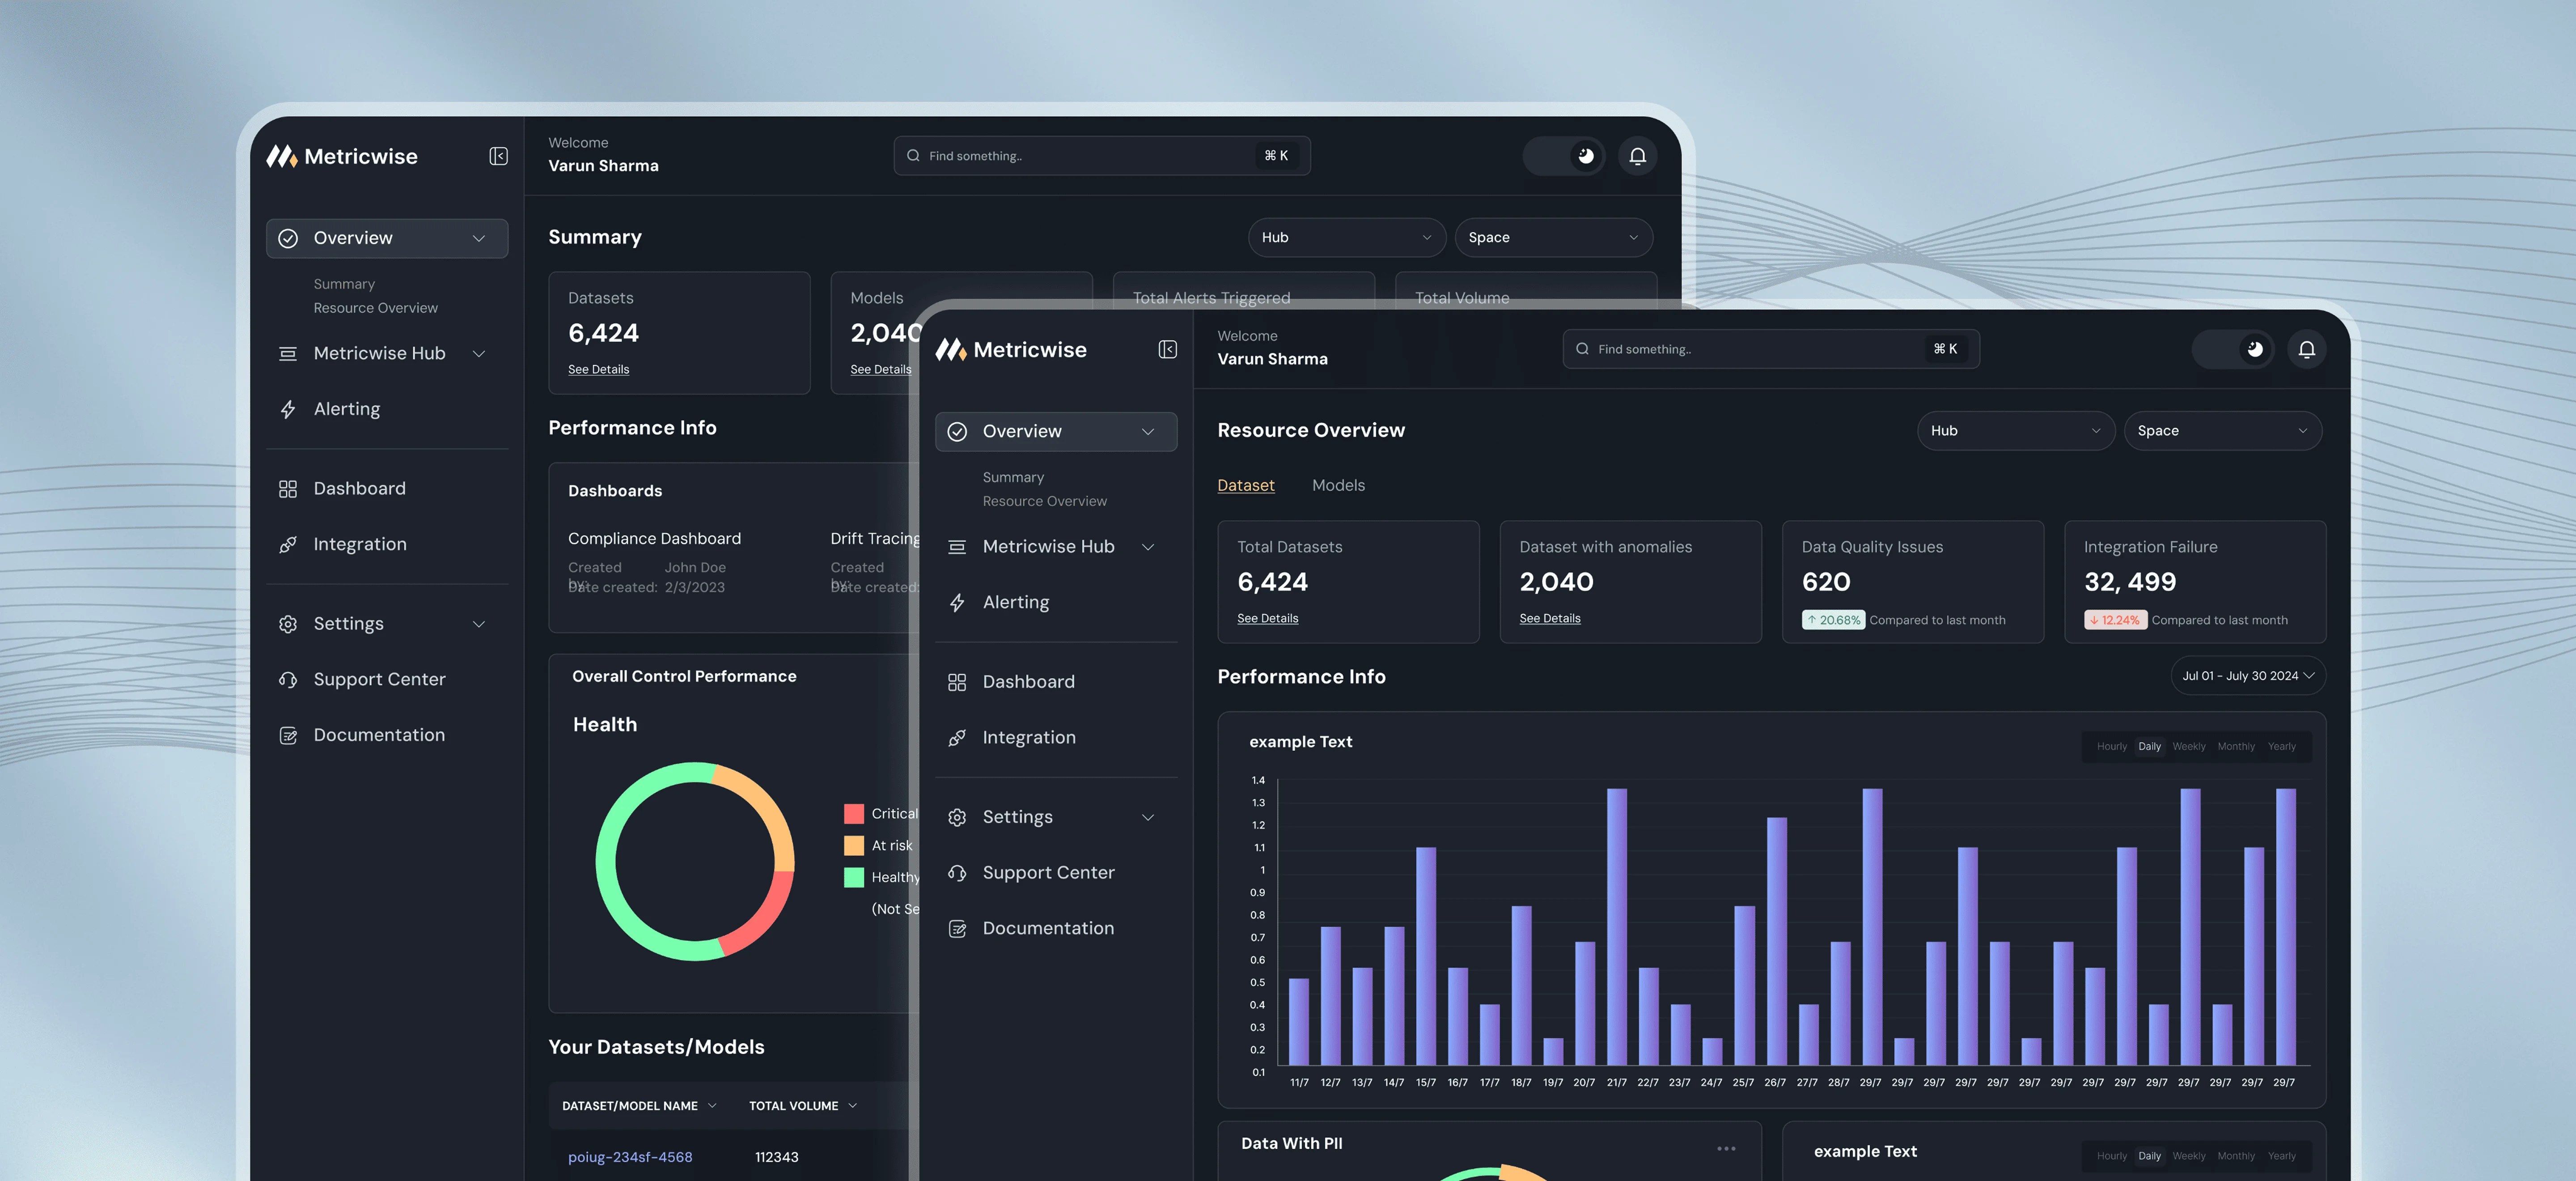The image size is (2576, 1181).
Task: Expand the Overview chevron in the front window sidebar
Action: click(1148, 432)
